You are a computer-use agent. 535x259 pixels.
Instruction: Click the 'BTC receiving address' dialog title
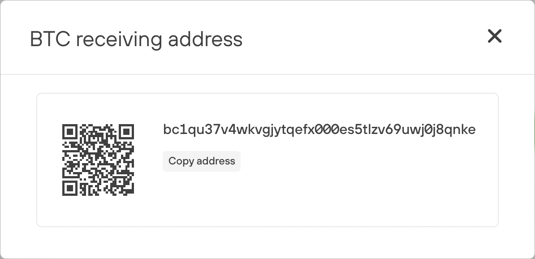coord(136,39)
